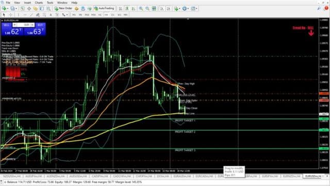The height and width of the screenshot is (186, 330).
Task: Click the zoom in magnifier icon
Action: pyautogui.click(x=141, y=8)
